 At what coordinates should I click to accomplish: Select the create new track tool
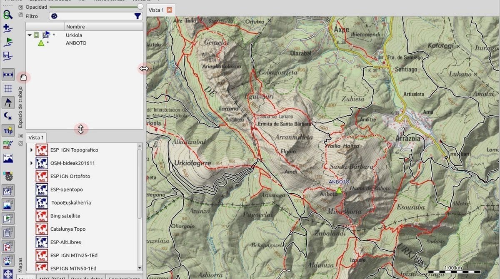[x=8, y=29]
